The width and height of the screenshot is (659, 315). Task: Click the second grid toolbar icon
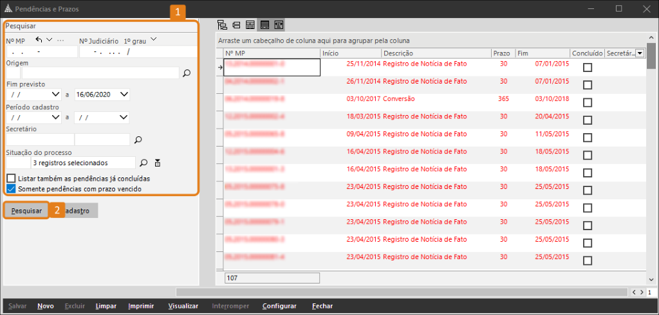pyautogui.click(x=237, y=25)
